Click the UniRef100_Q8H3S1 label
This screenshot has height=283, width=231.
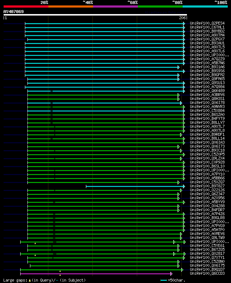[207, 99]
